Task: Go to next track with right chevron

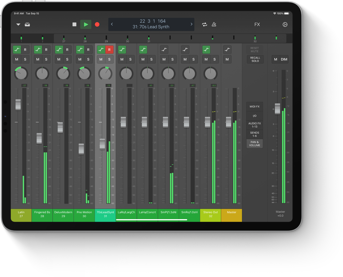Action: 191,24
